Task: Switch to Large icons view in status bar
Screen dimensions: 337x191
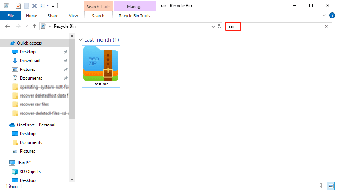Action: point(331,186)
